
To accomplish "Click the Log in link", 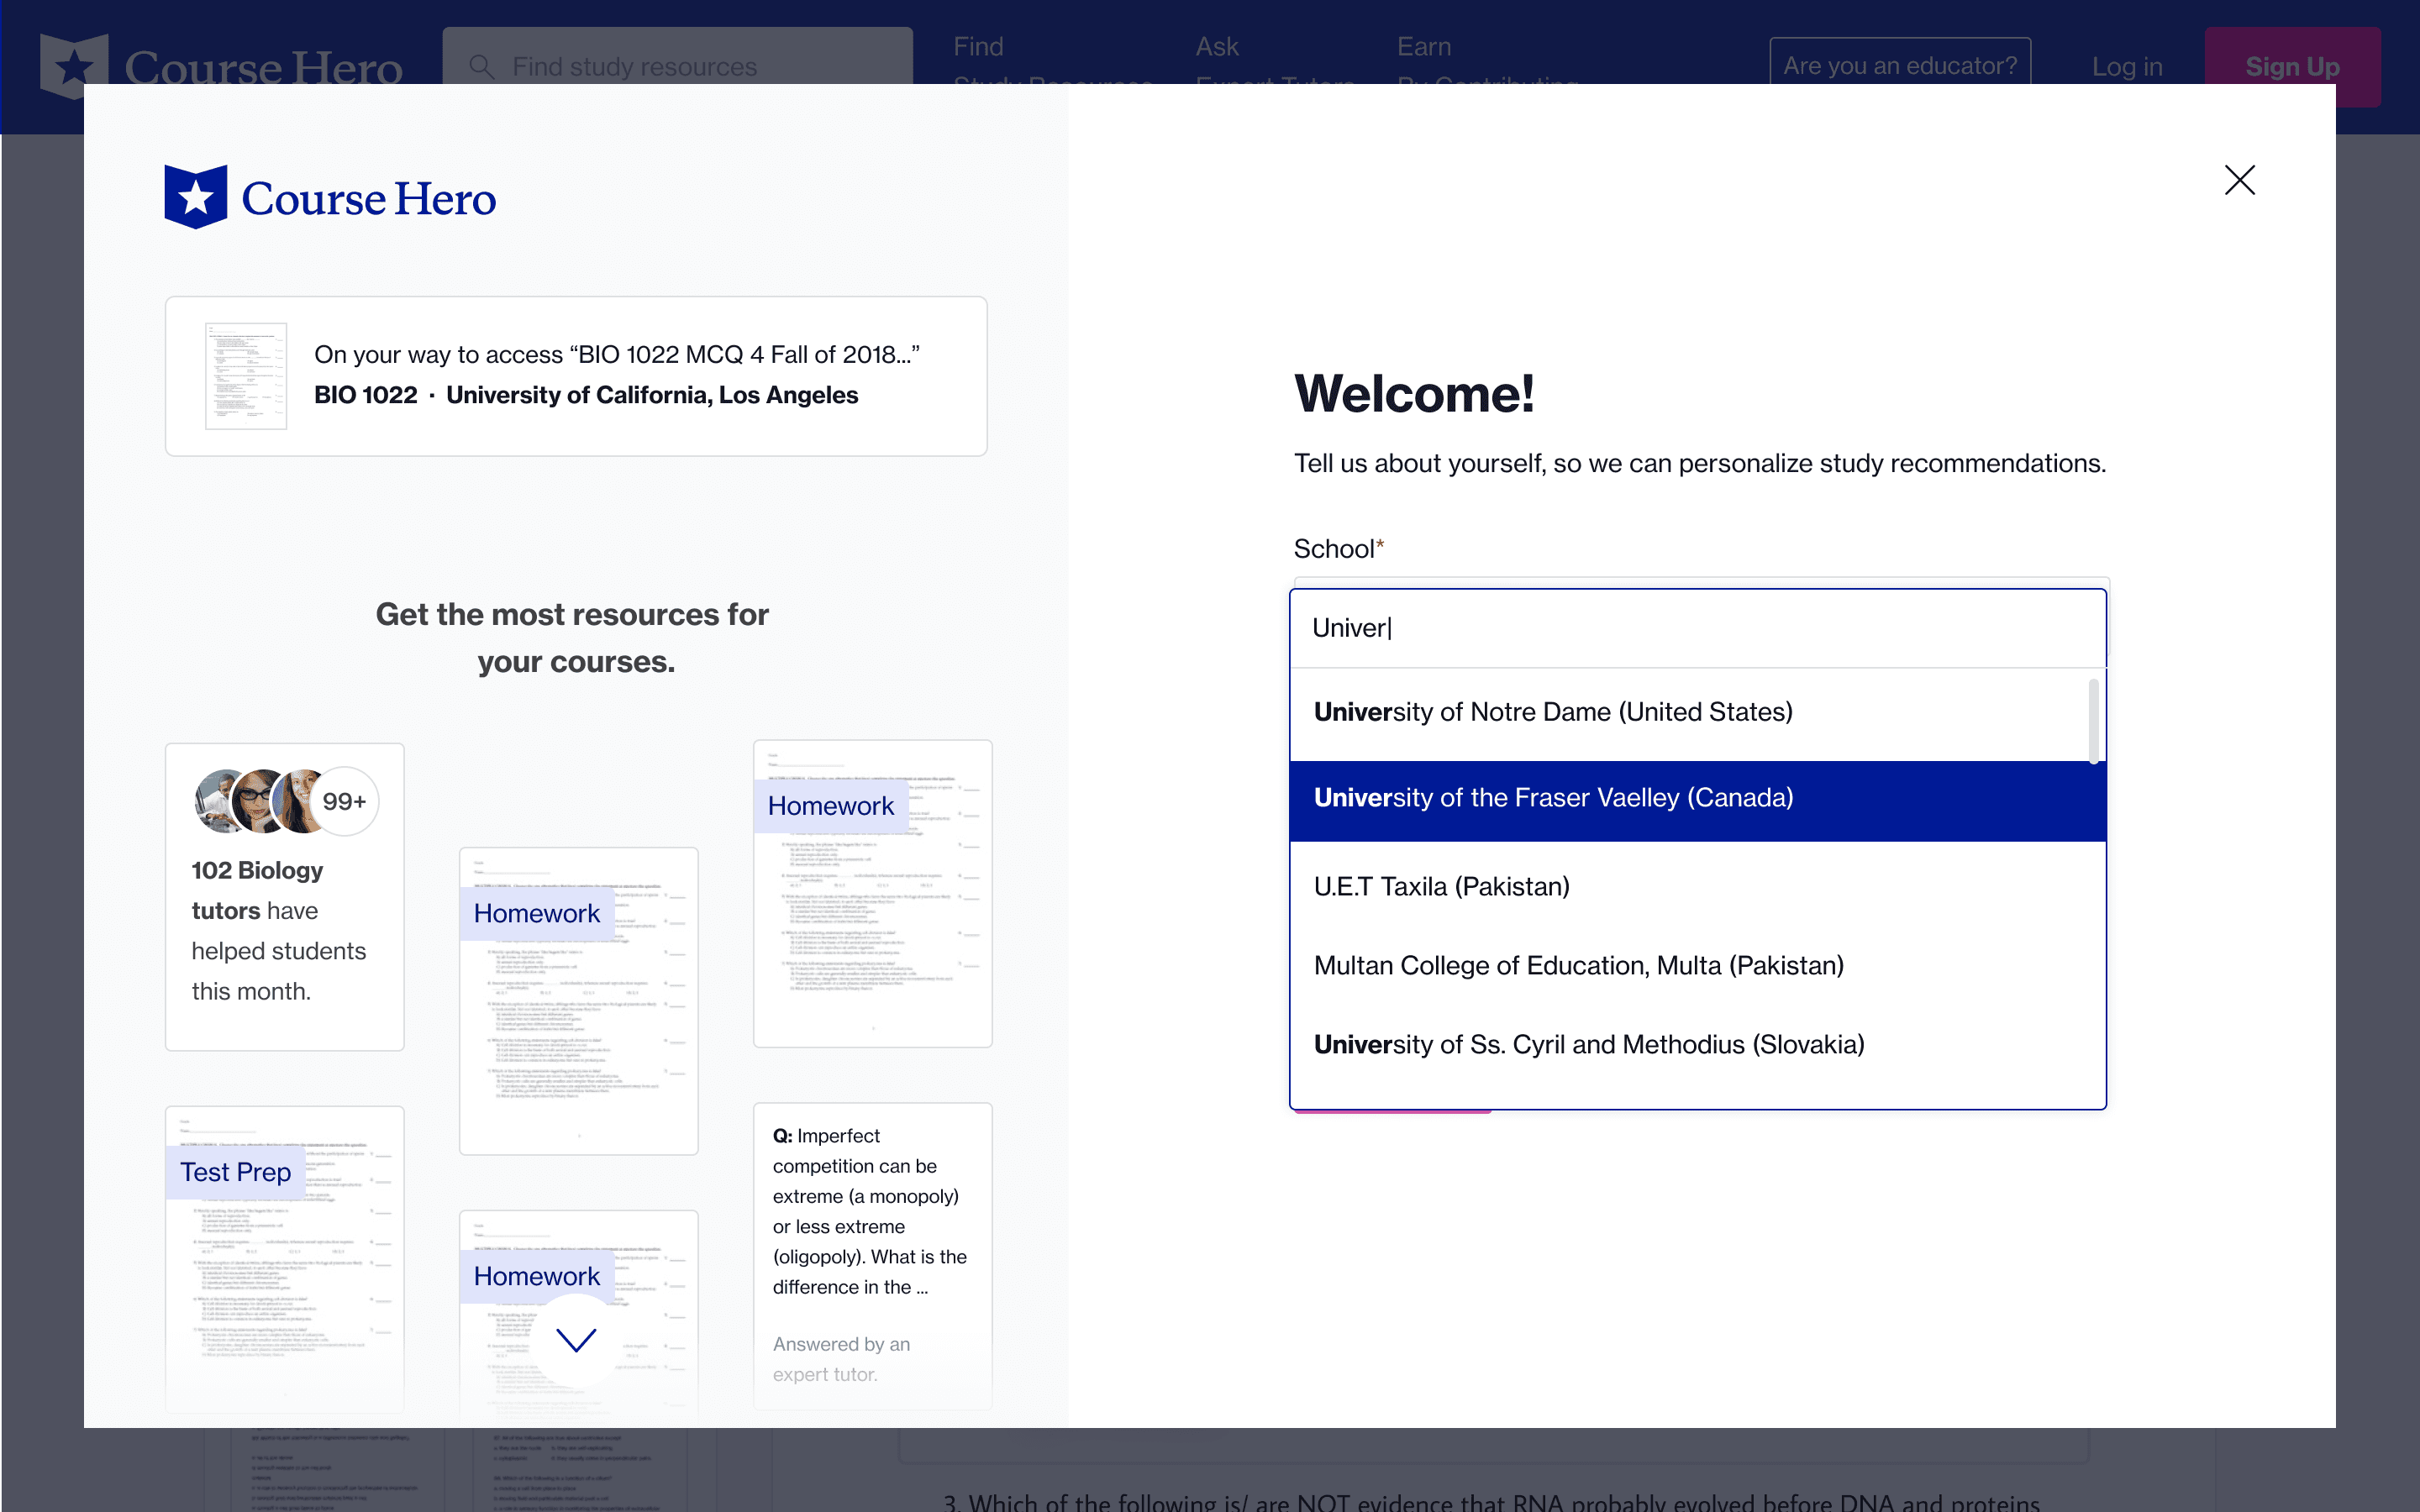I will pos(2127,66).
